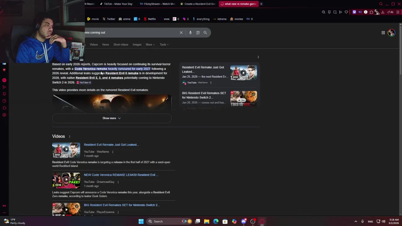
Task: Open File Explorer from taskbar
Action: pyautogui.click(x=207, y=222)
